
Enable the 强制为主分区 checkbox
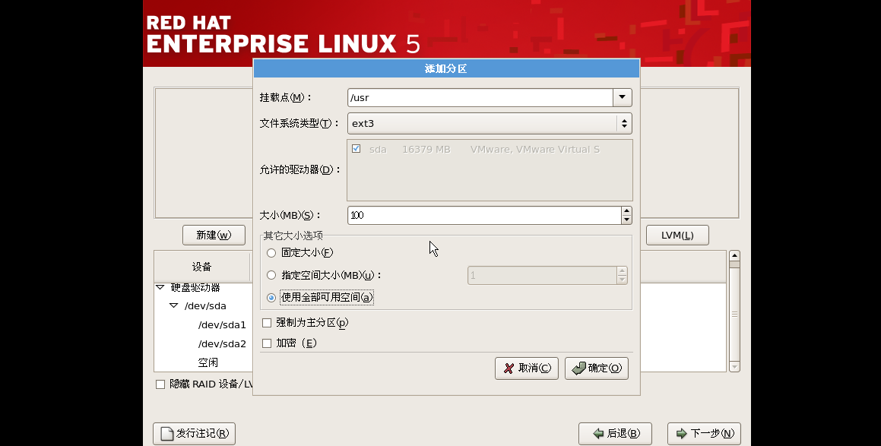point(267,322)
